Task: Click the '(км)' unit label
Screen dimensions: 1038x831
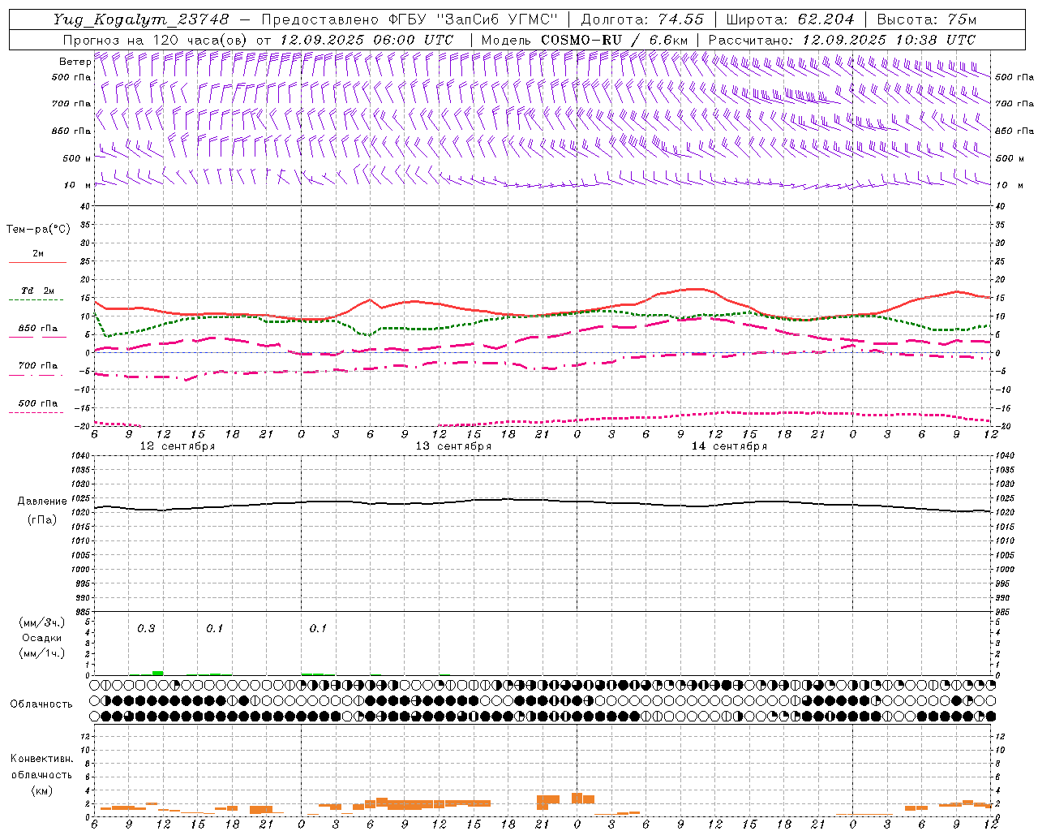Action: tap(41, 790)
